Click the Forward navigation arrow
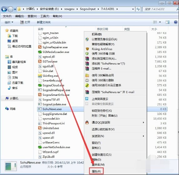 pyautogui.click(x=11, y=9)
